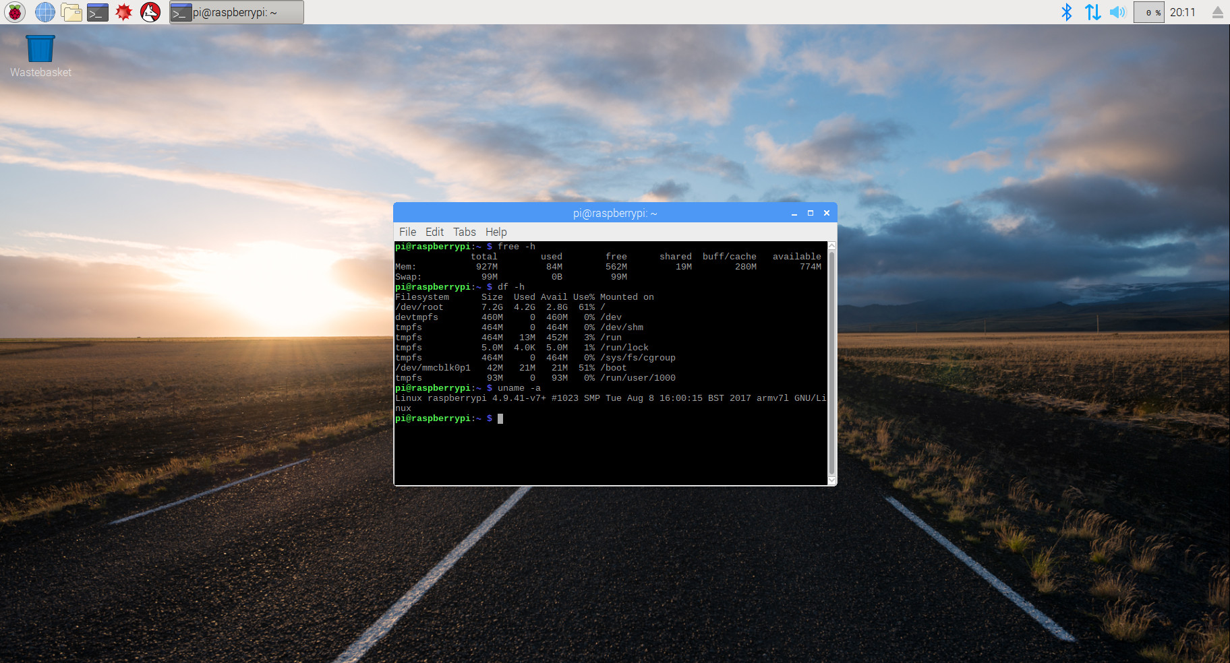Open the File menu in the terminal
This screenshot has height=663, width=1230.
(407, 232)
